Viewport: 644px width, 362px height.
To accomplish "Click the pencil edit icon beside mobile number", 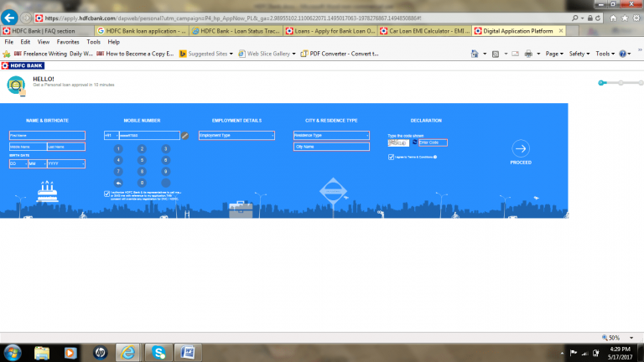I will click(x=185, y=135).
